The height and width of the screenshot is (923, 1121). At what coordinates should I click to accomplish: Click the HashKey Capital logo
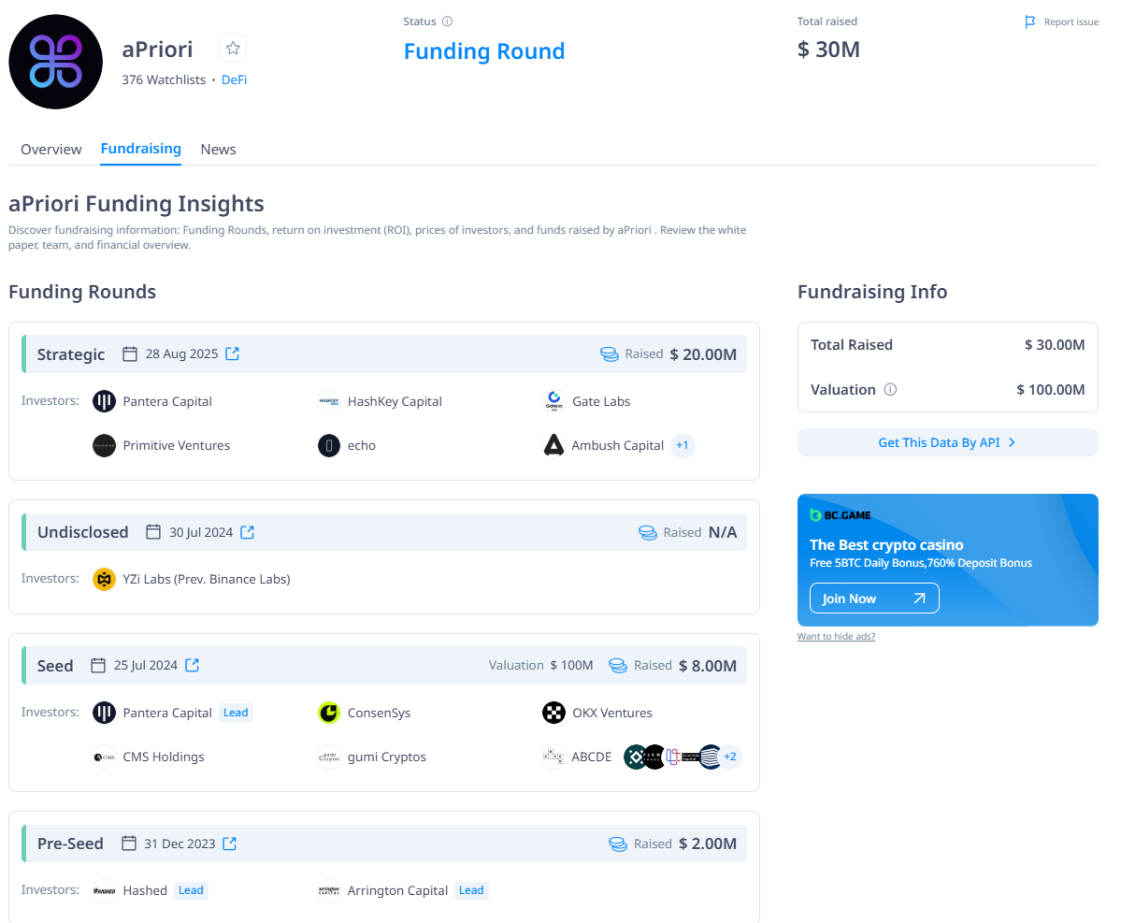click(329, 401)
